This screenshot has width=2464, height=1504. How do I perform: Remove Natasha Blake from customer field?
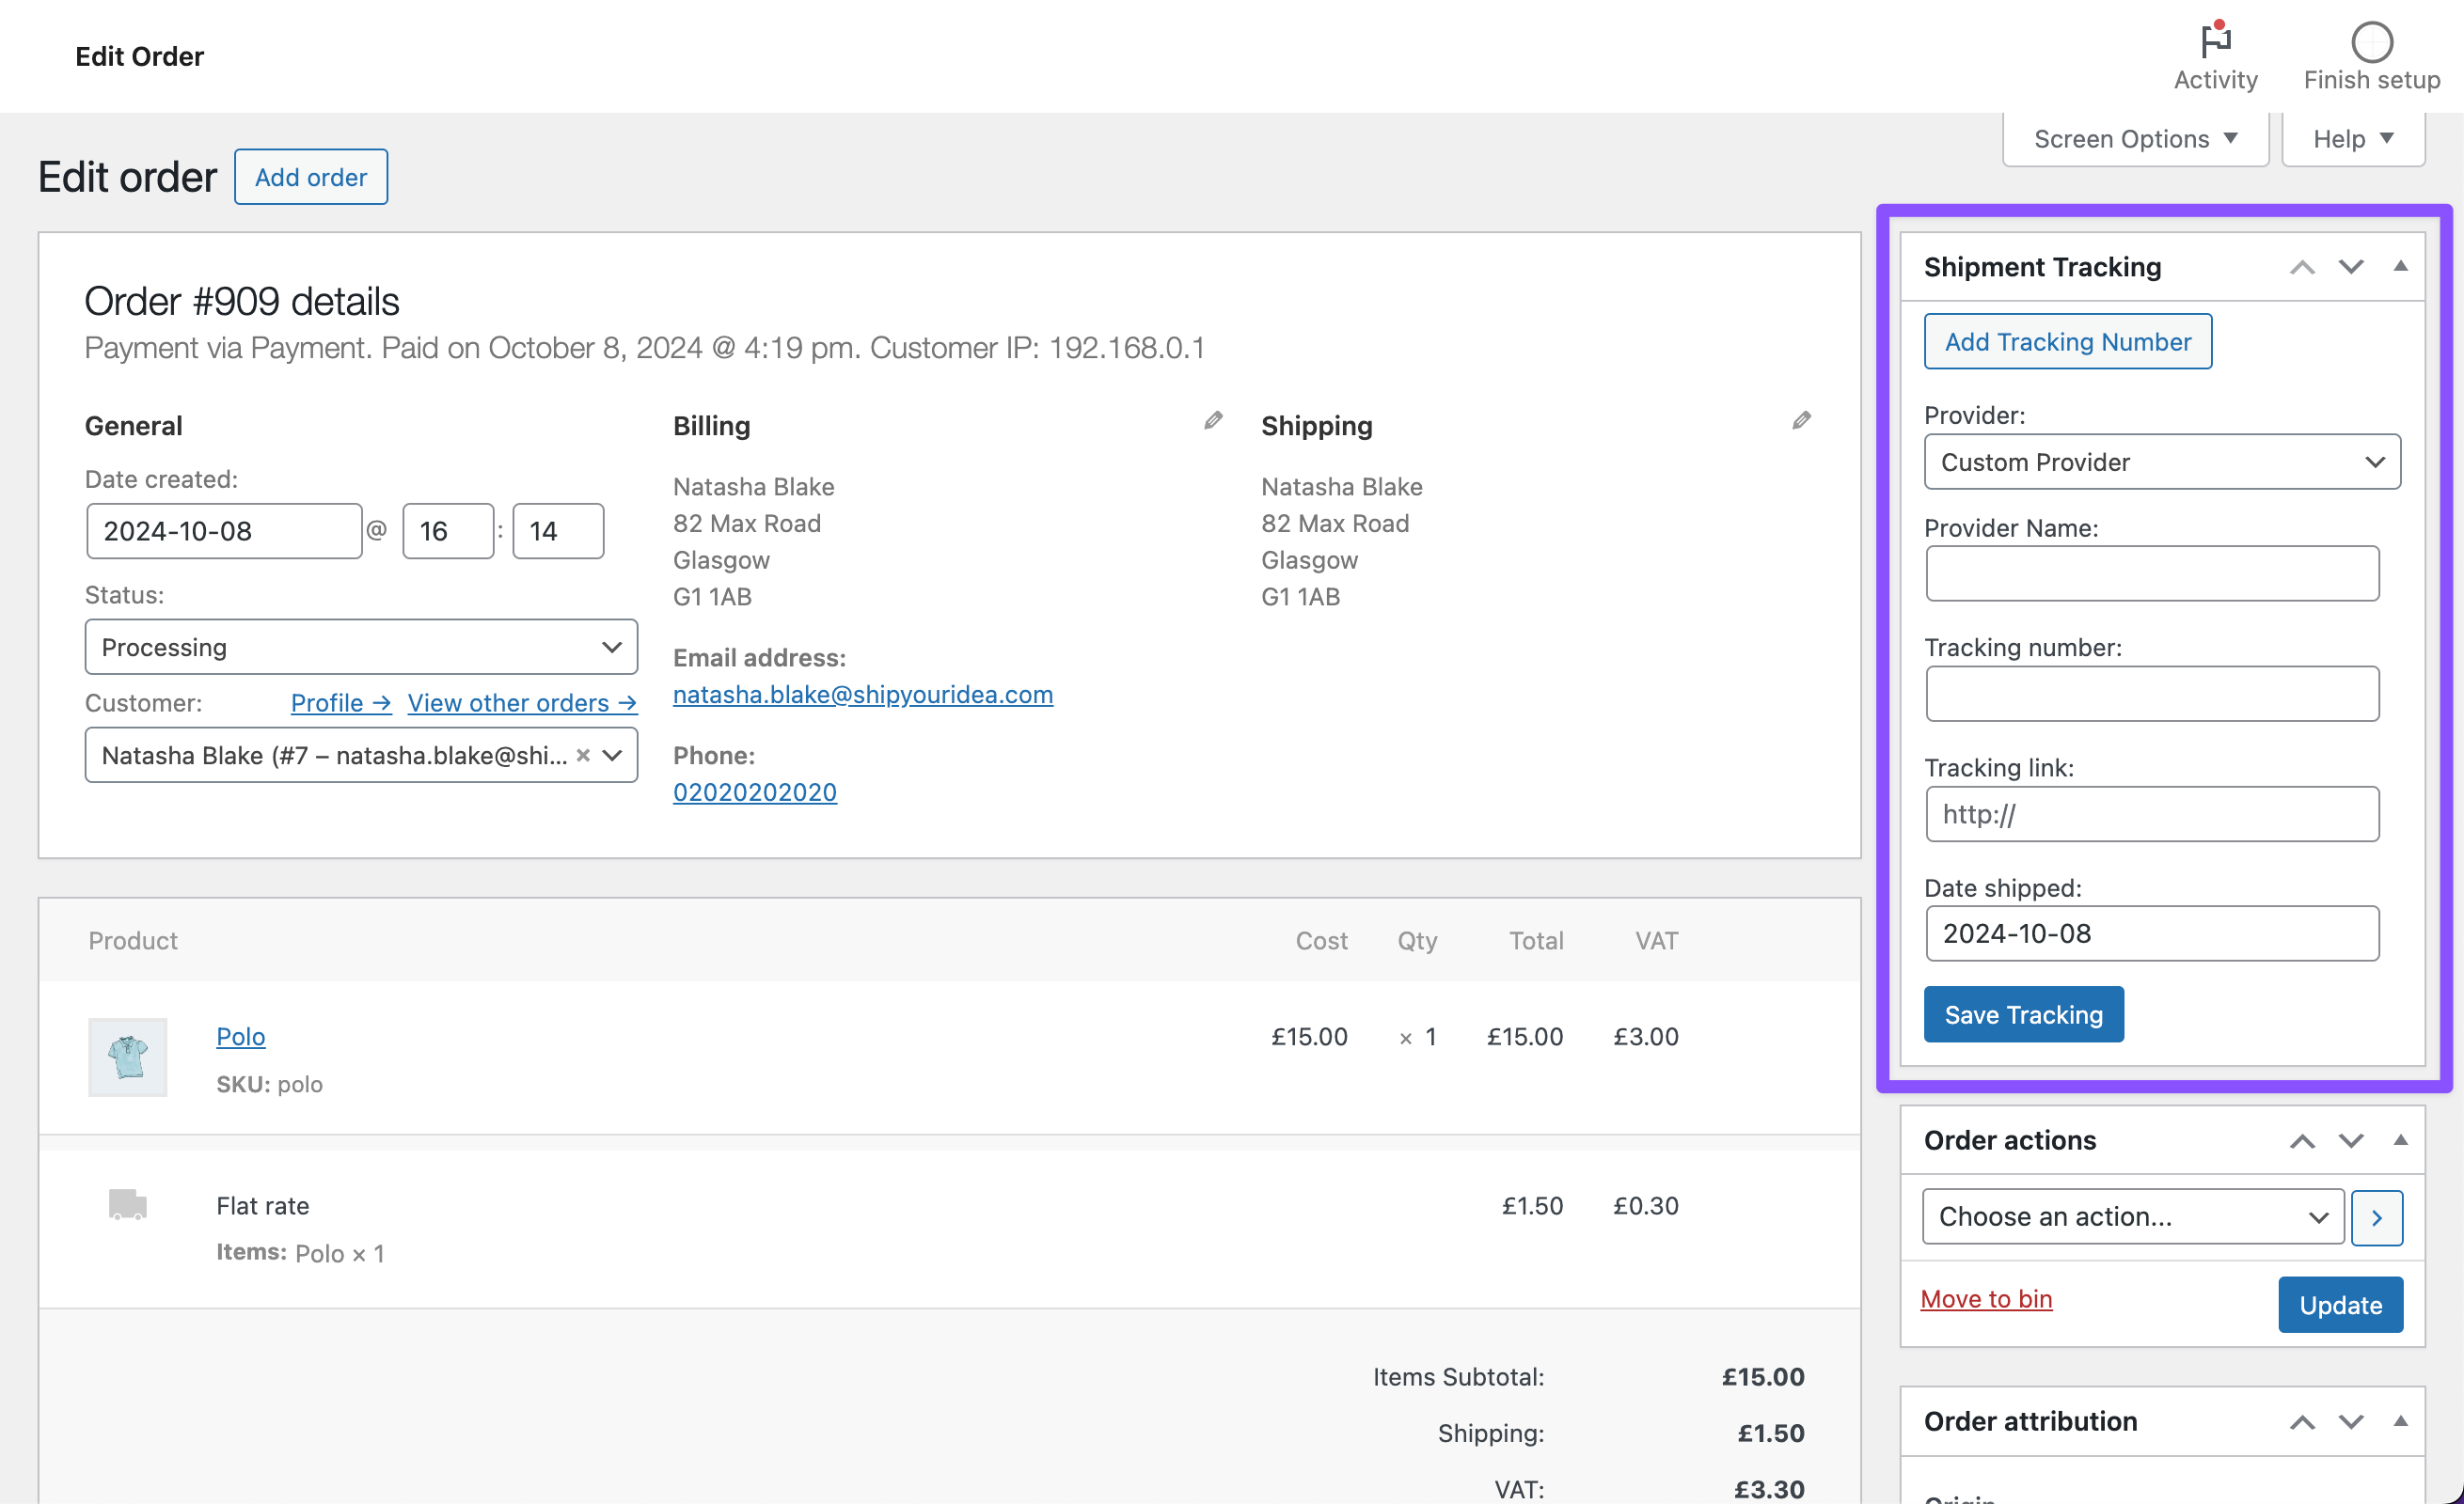(584, 756)
